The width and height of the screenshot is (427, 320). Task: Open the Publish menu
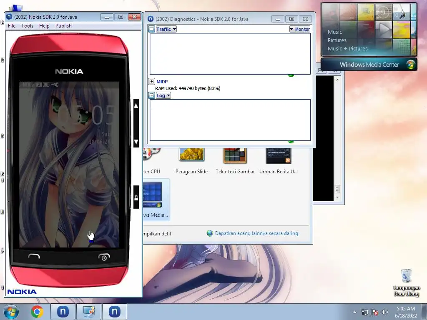63,25
